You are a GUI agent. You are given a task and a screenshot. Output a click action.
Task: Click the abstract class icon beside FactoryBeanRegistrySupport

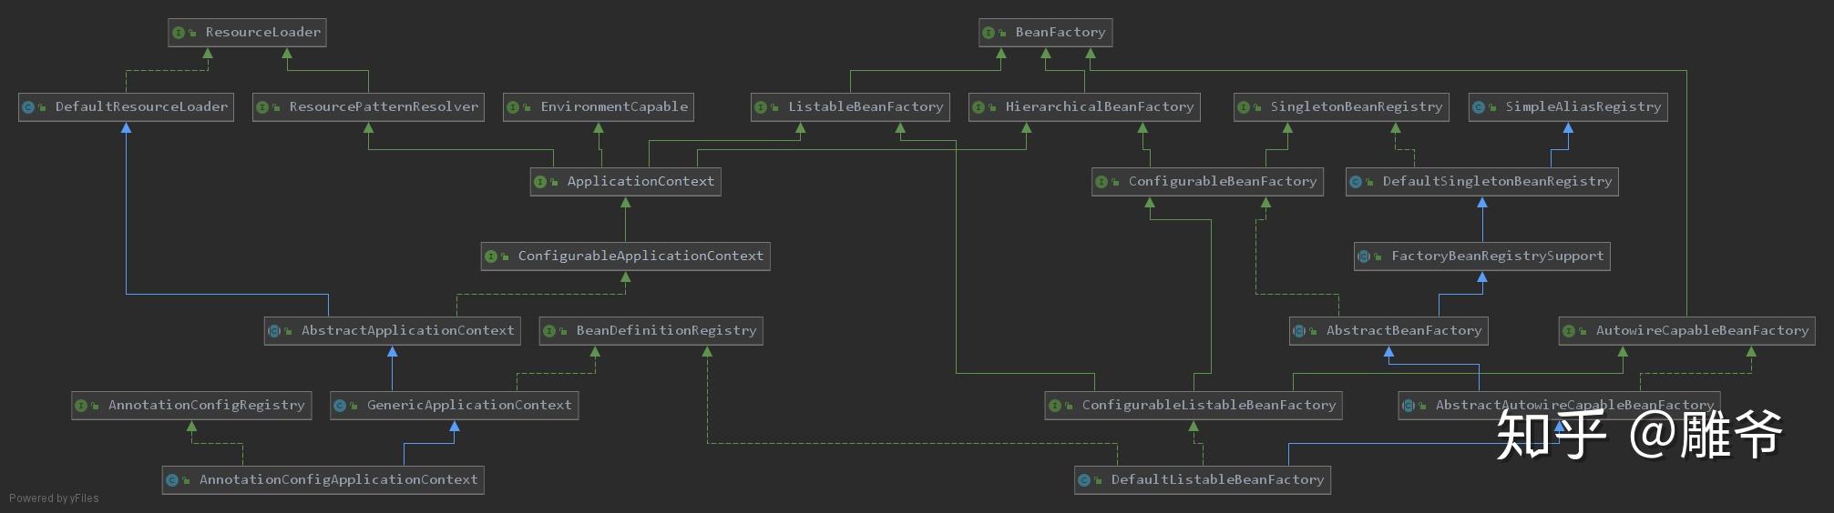pyautogui.click(x=1364, y=256)
